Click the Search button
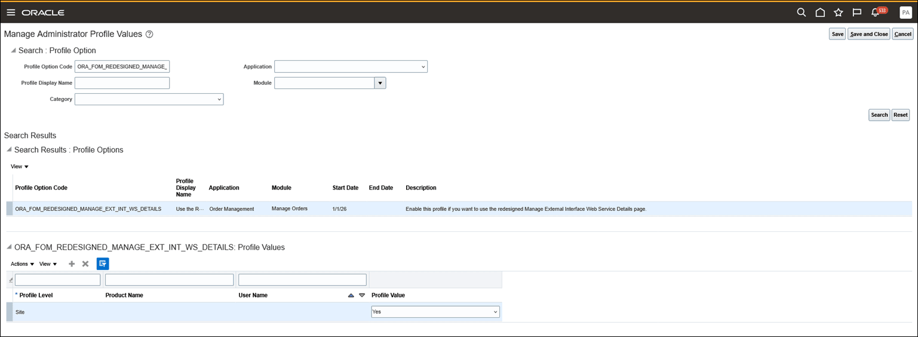The width and height of the screenshot is (918, 337). [x=879, y=115]
